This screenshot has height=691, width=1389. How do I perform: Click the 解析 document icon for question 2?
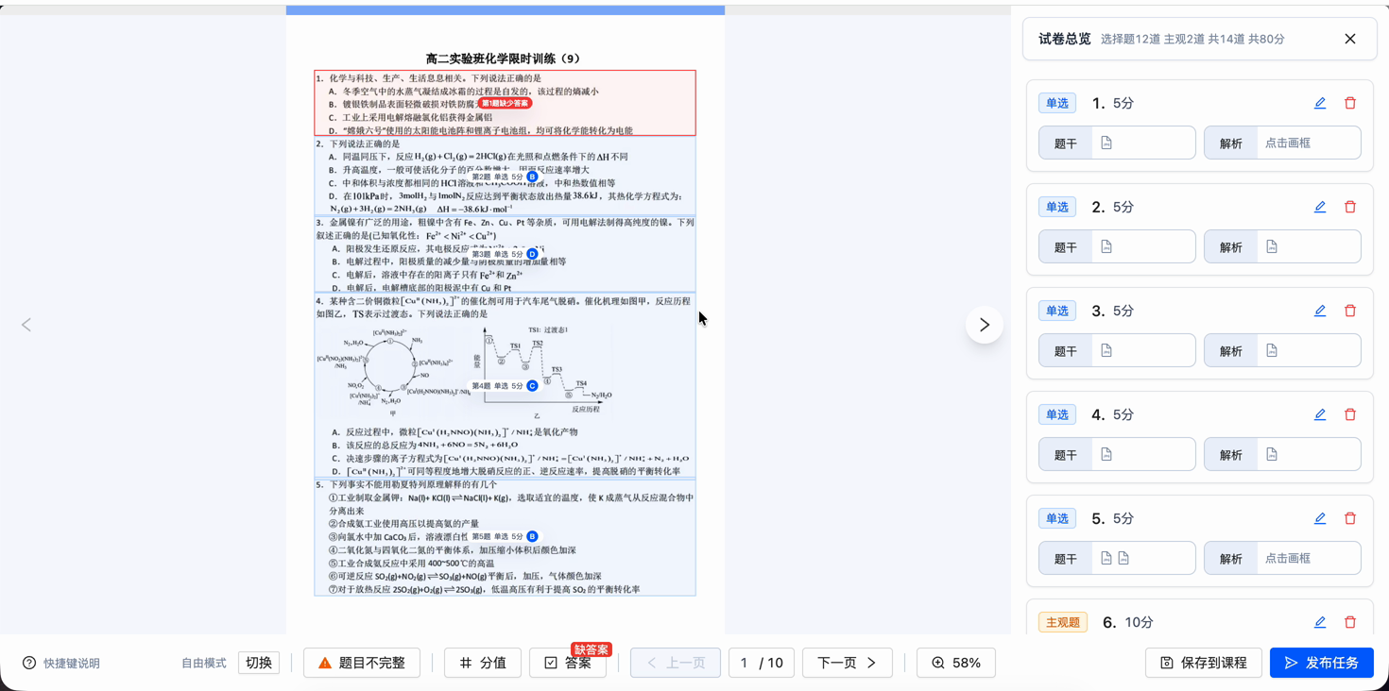point(1272,246)
